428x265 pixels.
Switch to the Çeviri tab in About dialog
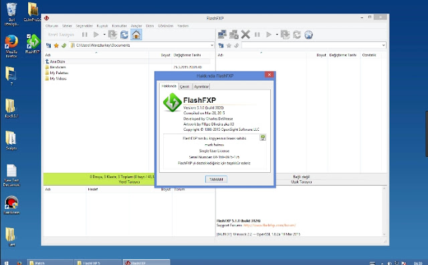pyautogui.click(x=185, y=87)
